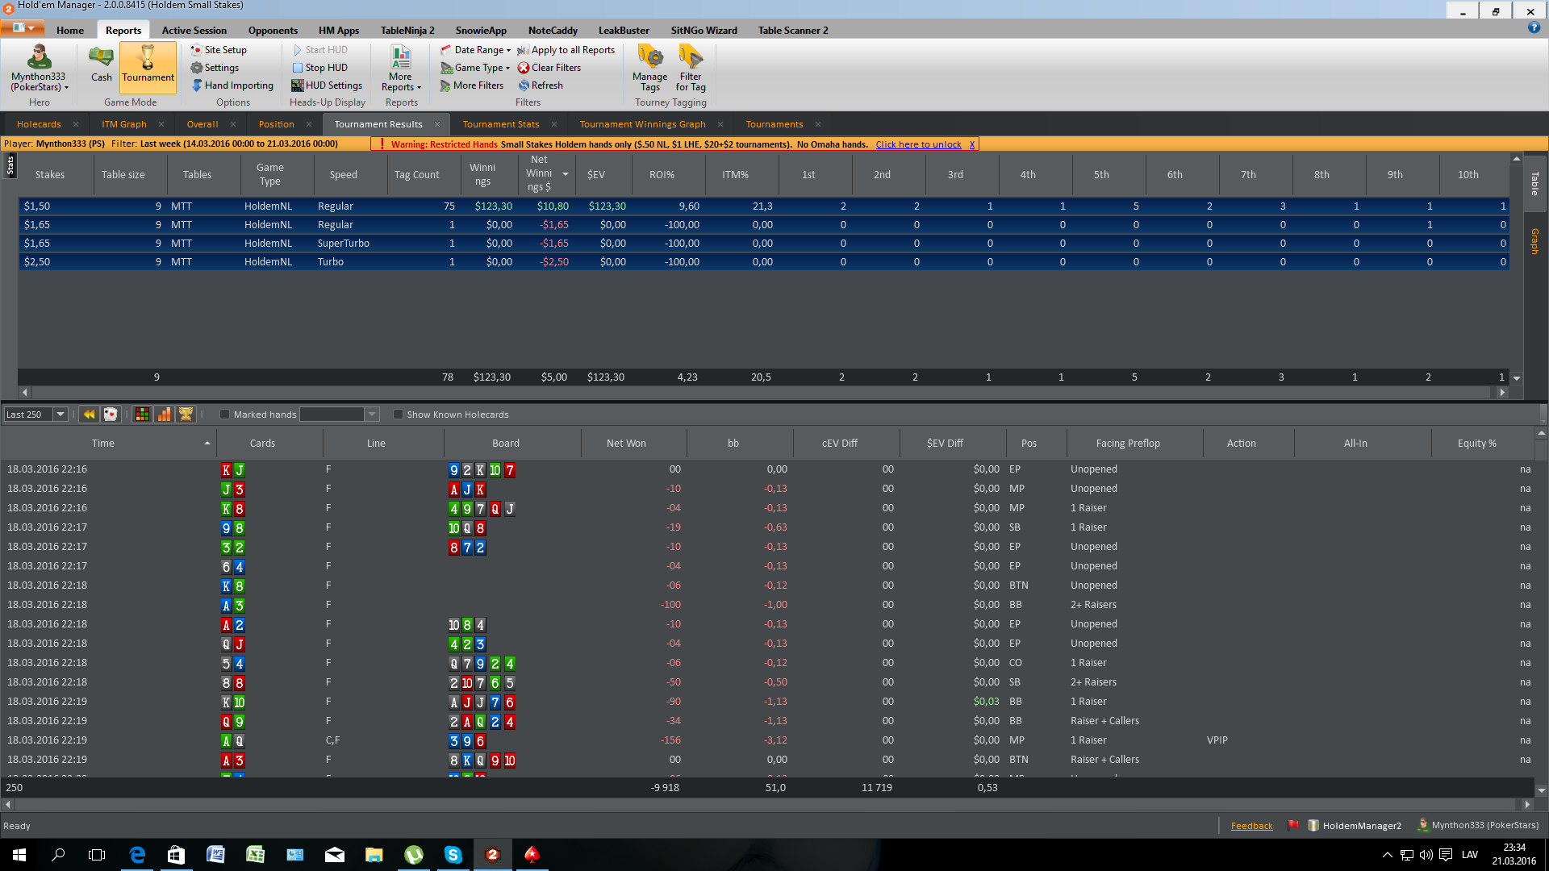Open the Mynthon333 hero dropdown
This screenshot has height=871, width=1549.
coord(39,69)
